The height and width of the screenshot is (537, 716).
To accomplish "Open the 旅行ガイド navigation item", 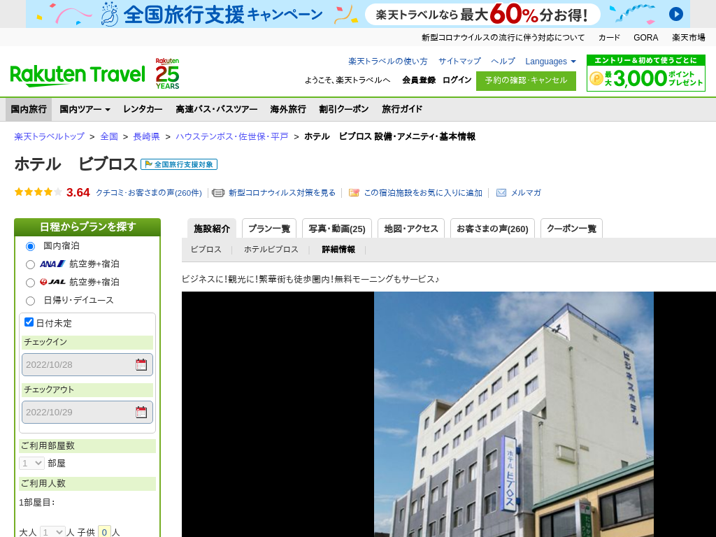I will pos(402,109).
